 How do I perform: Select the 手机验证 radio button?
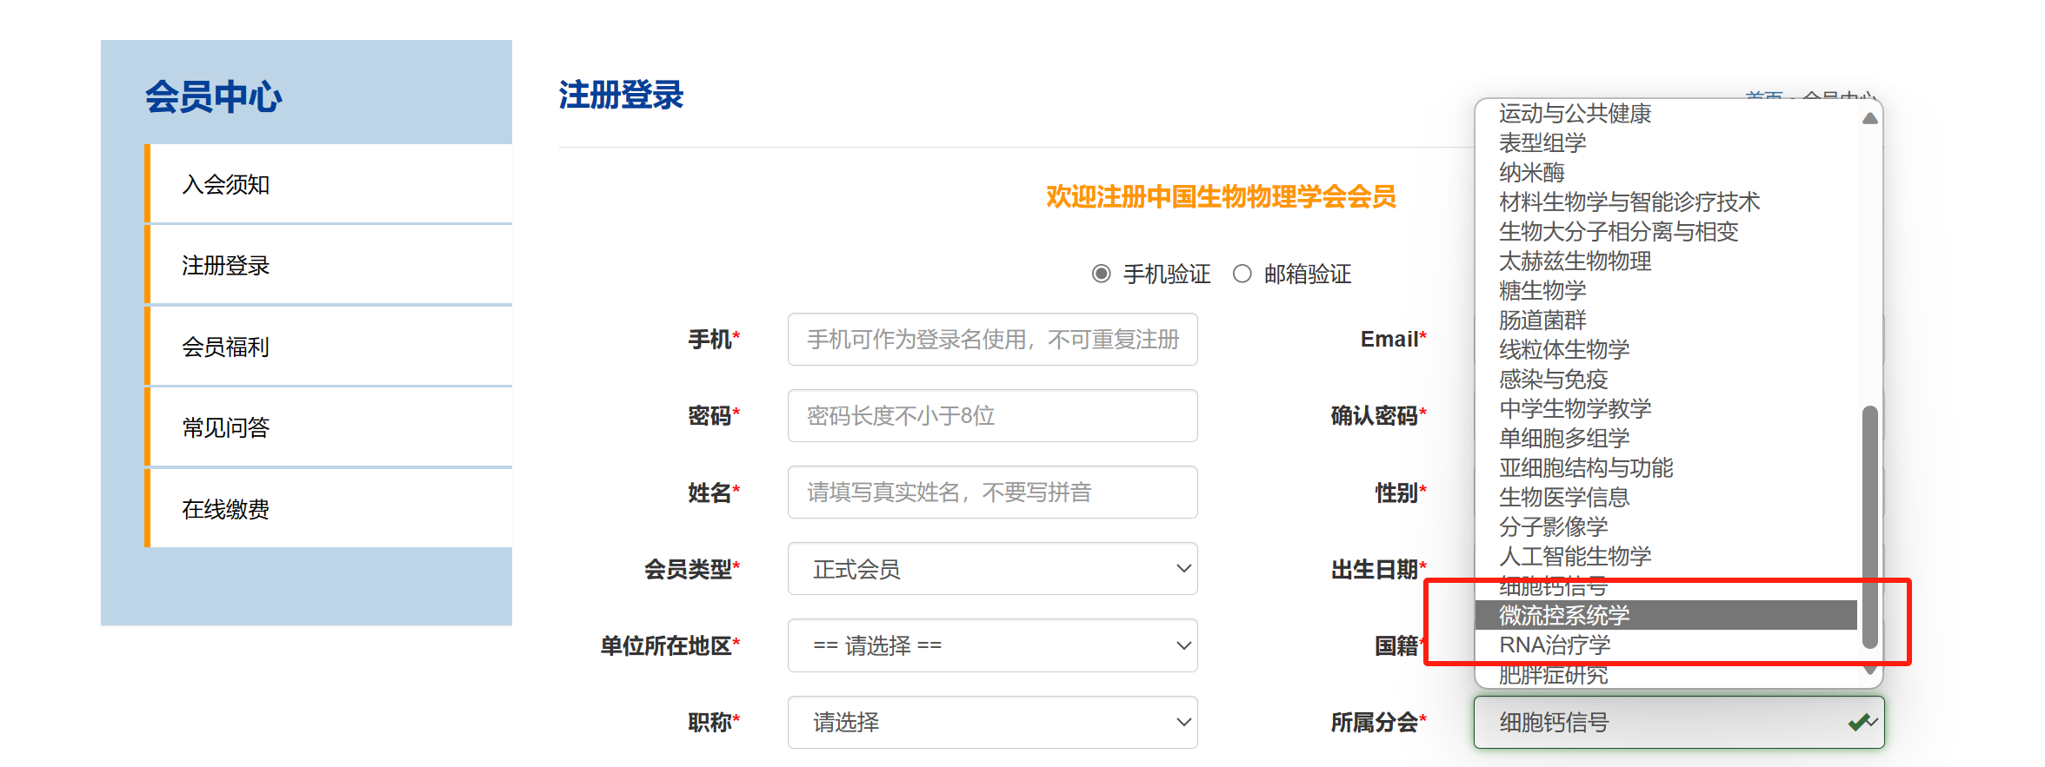(1101, 274)
